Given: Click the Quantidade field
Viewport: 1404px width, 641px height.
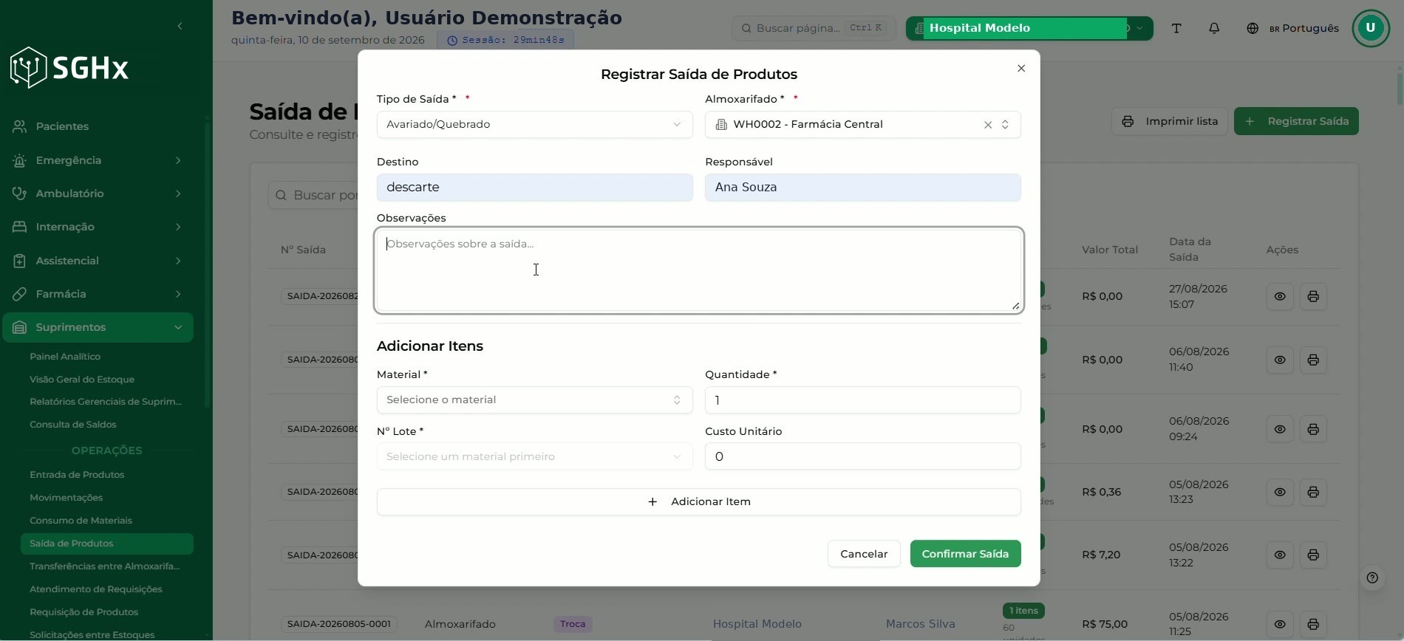Looking at the screenshot, I should click(x=862, y=400).
